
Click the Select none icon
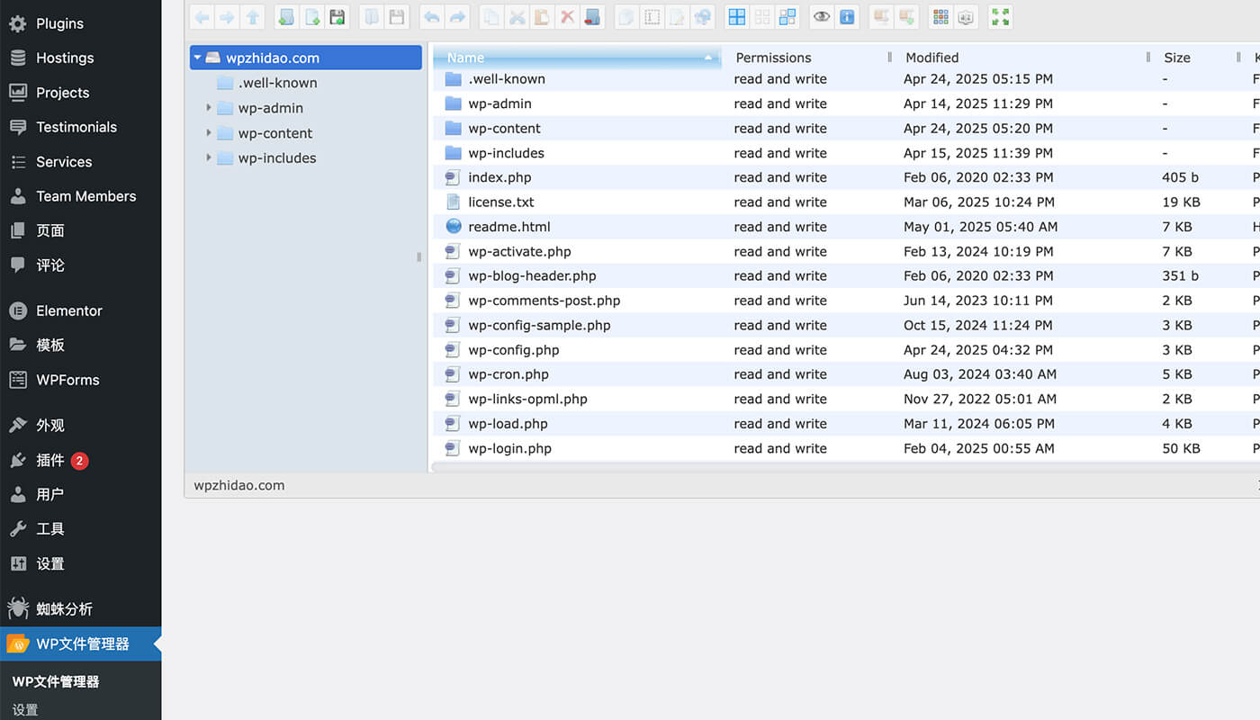(762, 16)
